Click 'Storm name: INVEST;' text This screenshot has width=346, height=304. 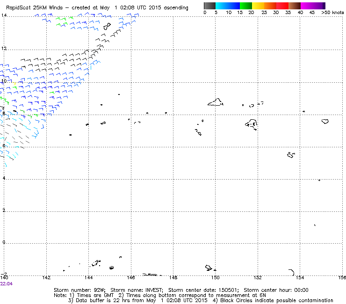[x=137, y=290]
